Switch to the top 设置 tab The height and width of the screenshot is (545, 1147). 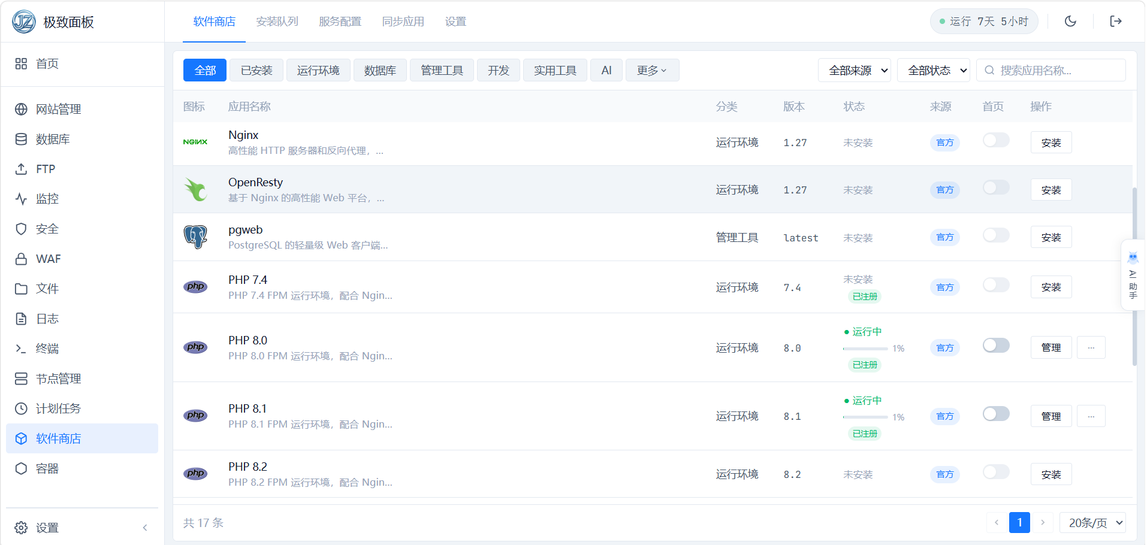click(x=455, y=22)
